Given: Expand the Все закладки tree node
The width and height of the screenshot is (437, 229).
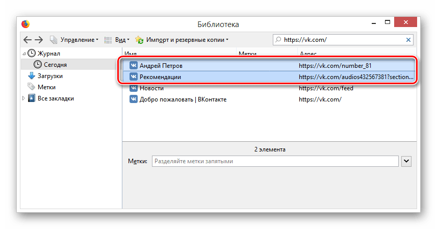Looking at the screenshot, I should click(x=23, y=98).
